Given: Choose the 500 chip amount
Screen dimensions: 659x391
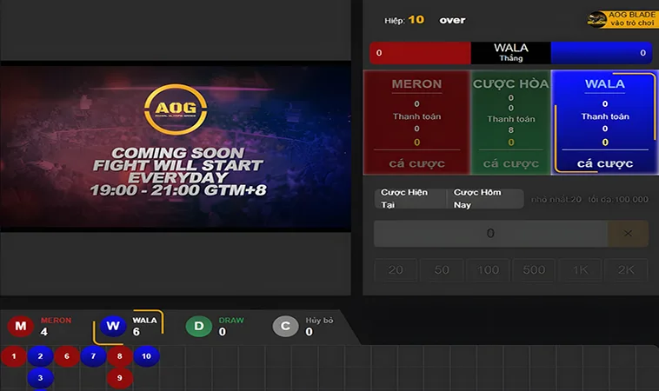Looking at the screenshot, I should (x=535, y=270).
